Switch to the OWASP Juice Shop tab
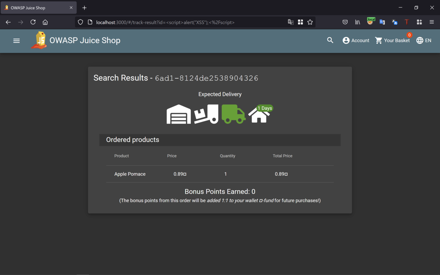This screenshot has height=275, width=440. [38, 8]
